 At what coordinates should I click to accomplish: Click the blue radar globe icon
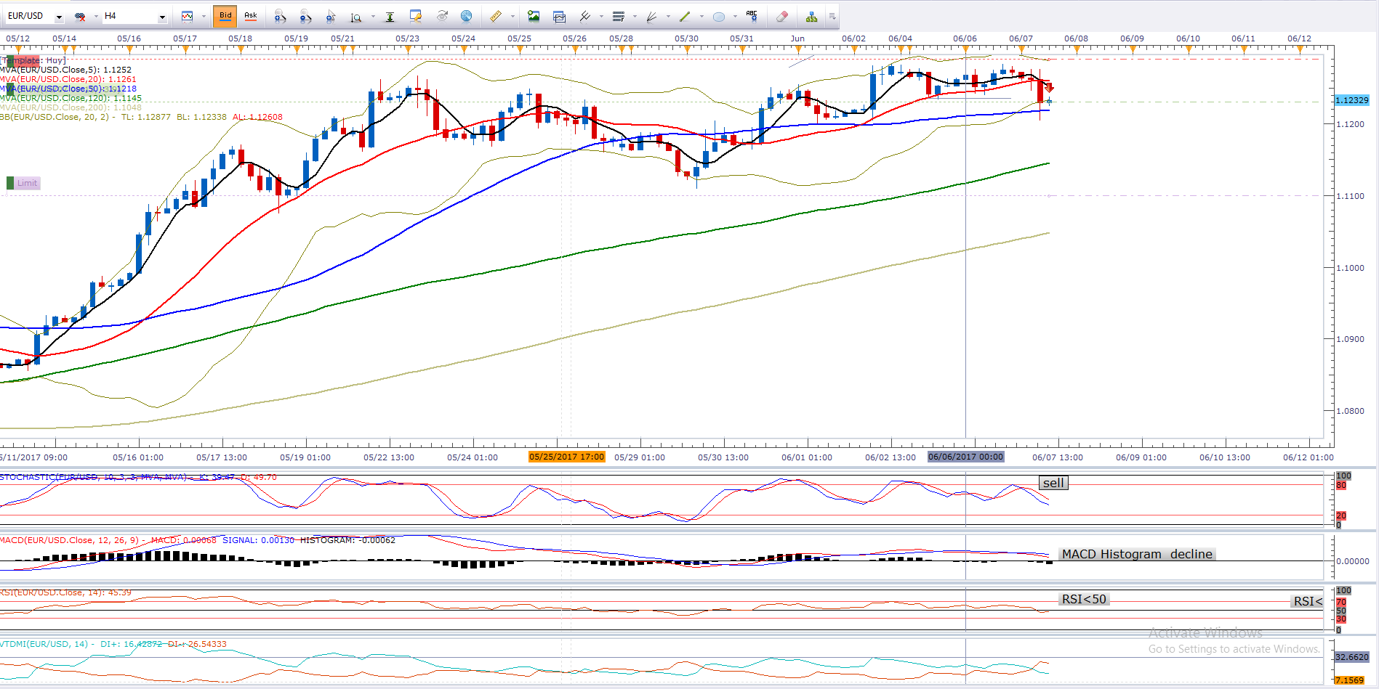467,16
